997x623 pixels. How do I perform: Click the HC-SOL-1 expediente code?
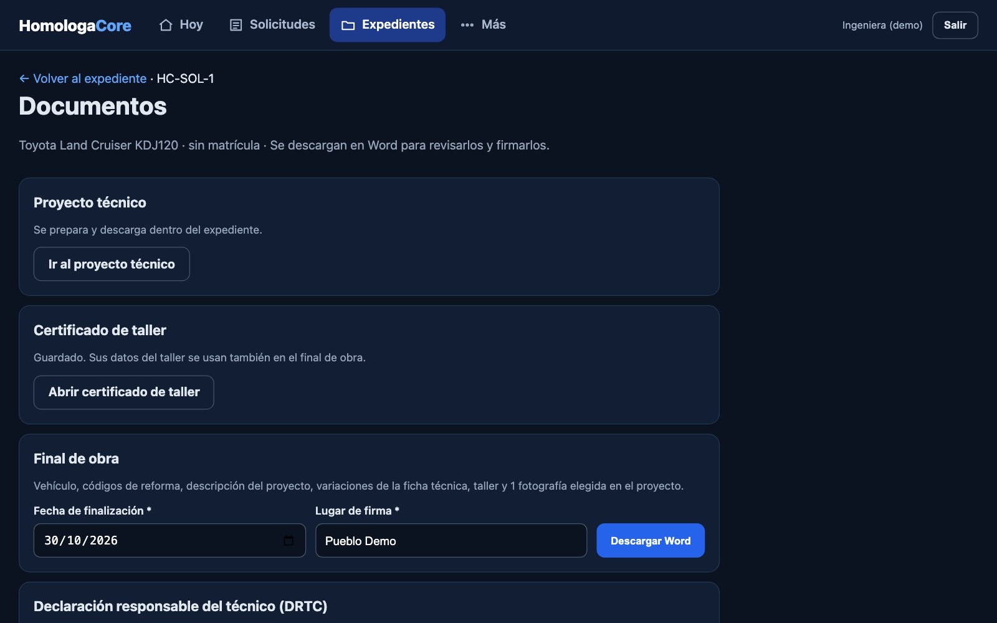185,78
